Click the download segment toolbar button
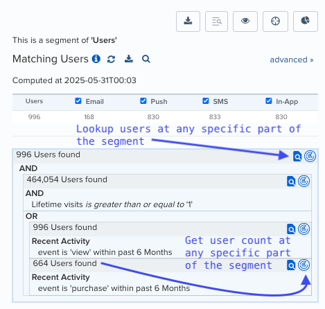Image resolution: width=325 pixels, height=309 pixels. click(x=188, y=21)
